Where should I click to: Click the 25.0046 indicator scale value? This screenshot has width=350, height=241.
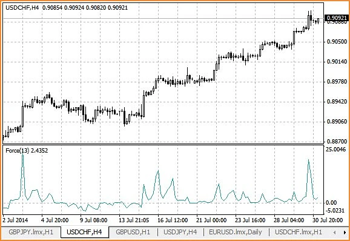click(335, 150)
